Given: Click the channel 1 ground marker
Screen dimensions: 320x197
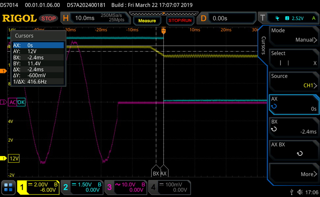Looking at the screenshot, I should click(3, 158).
